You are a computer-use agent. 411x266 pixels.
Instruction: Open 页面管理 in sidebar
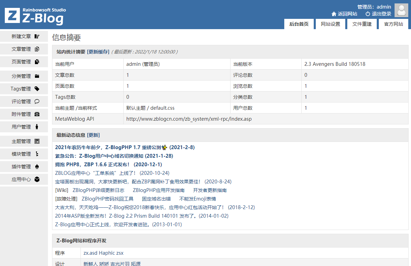pyautogui.click(x=21, y=62)
